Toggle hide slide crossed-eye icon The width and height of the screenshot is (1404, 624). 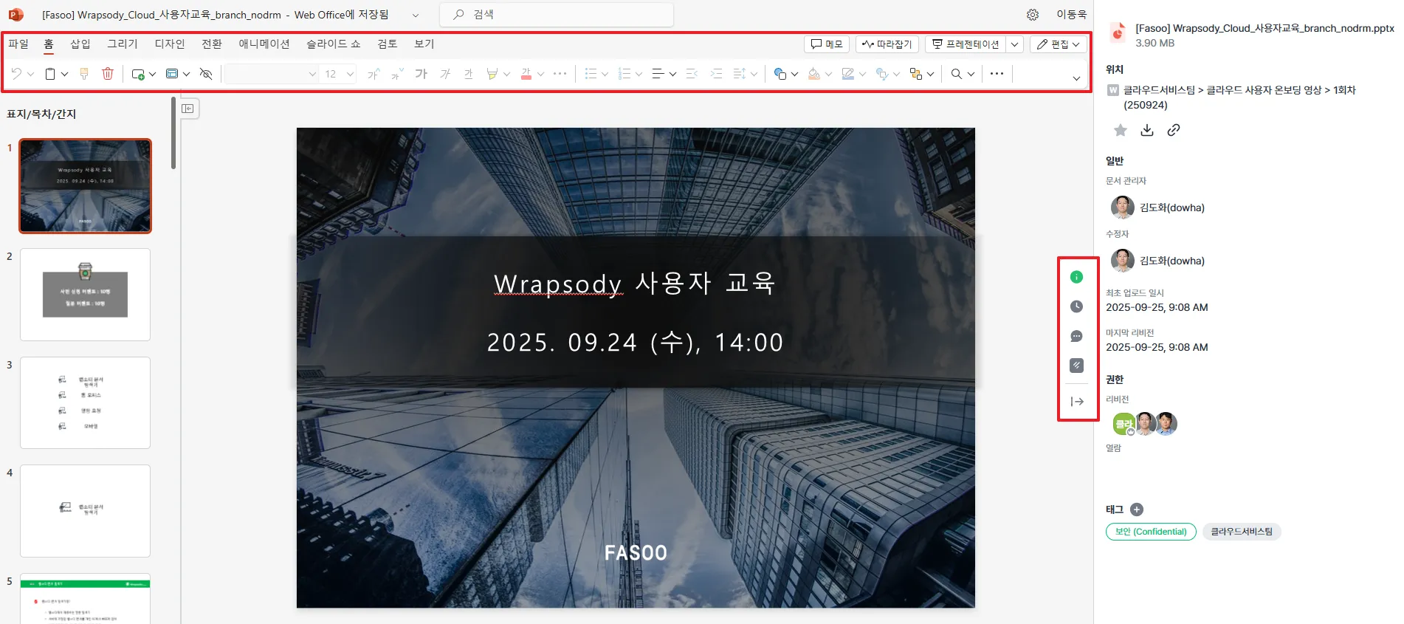click(206, 74)
